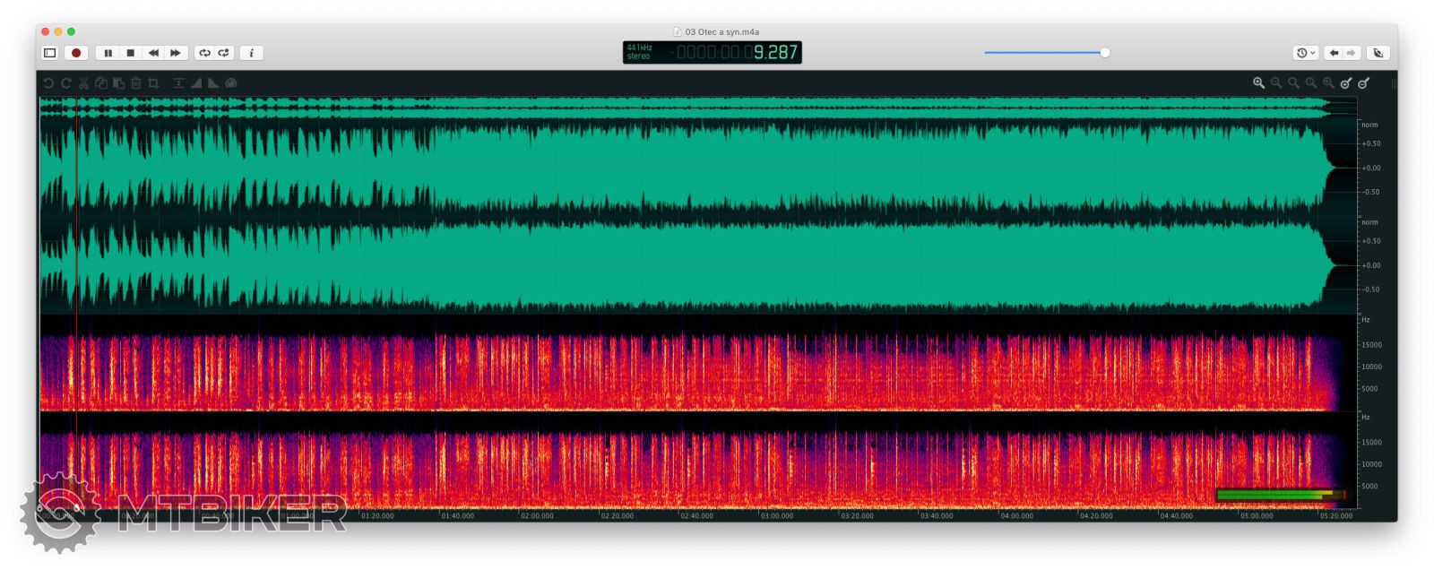Image resolution: width=1434 pixels, height=570 pixels.
Task: Toggle the sidebar panel visibility
Action: click(x=50, y=53)
